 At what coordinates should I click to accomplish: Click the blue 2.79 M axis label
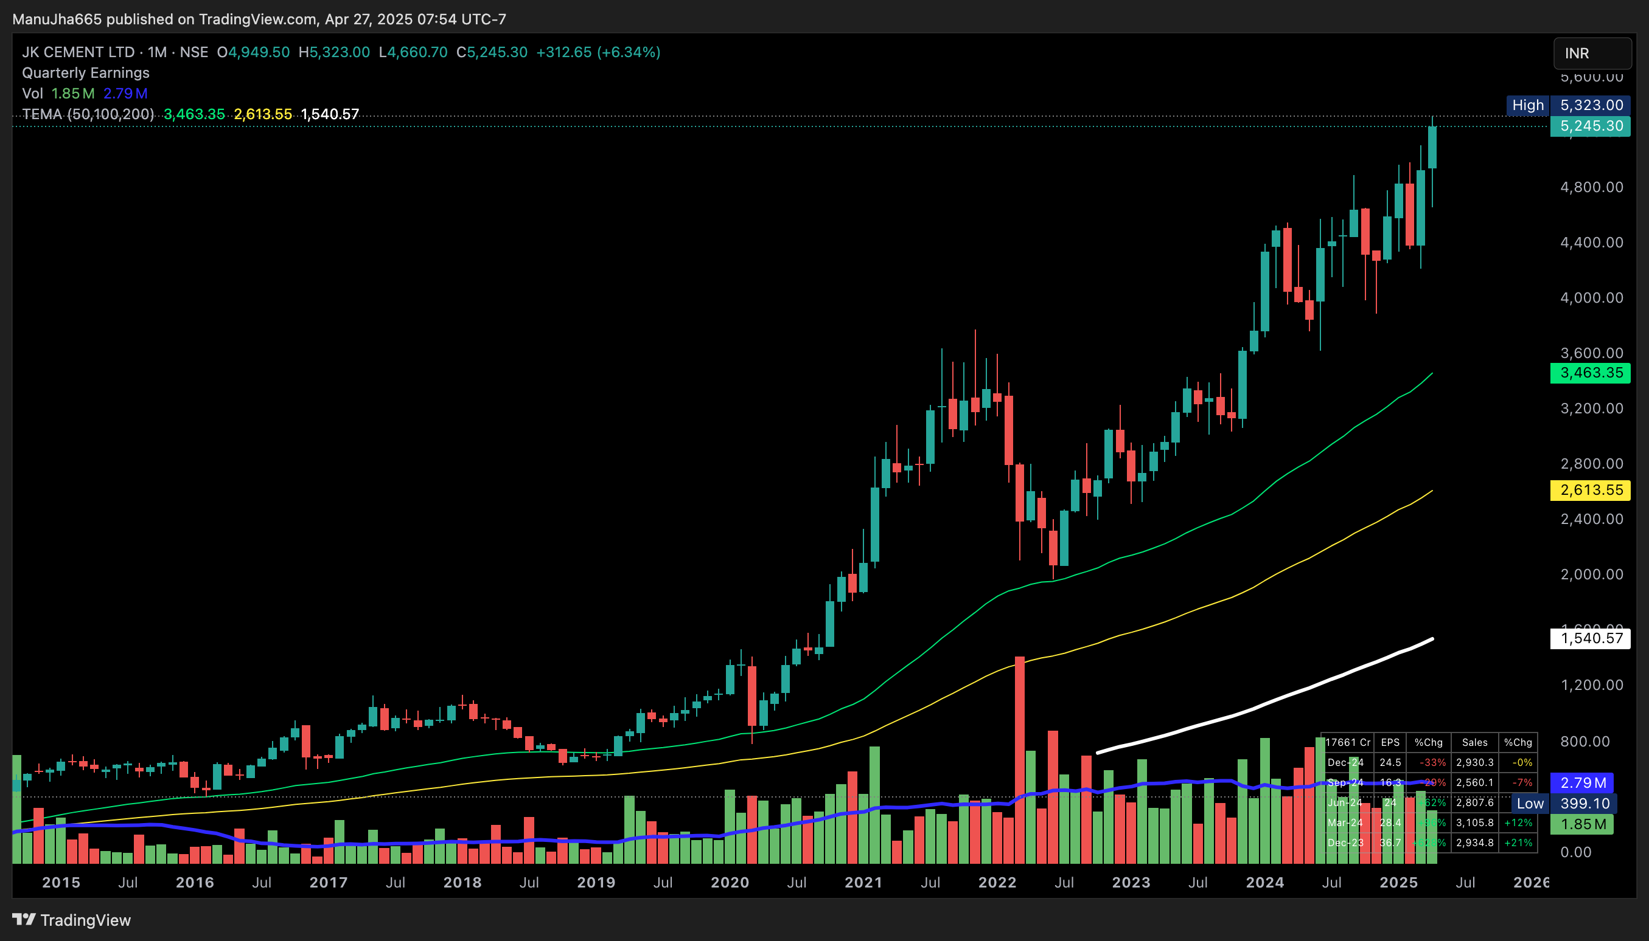pos(1582,783)
